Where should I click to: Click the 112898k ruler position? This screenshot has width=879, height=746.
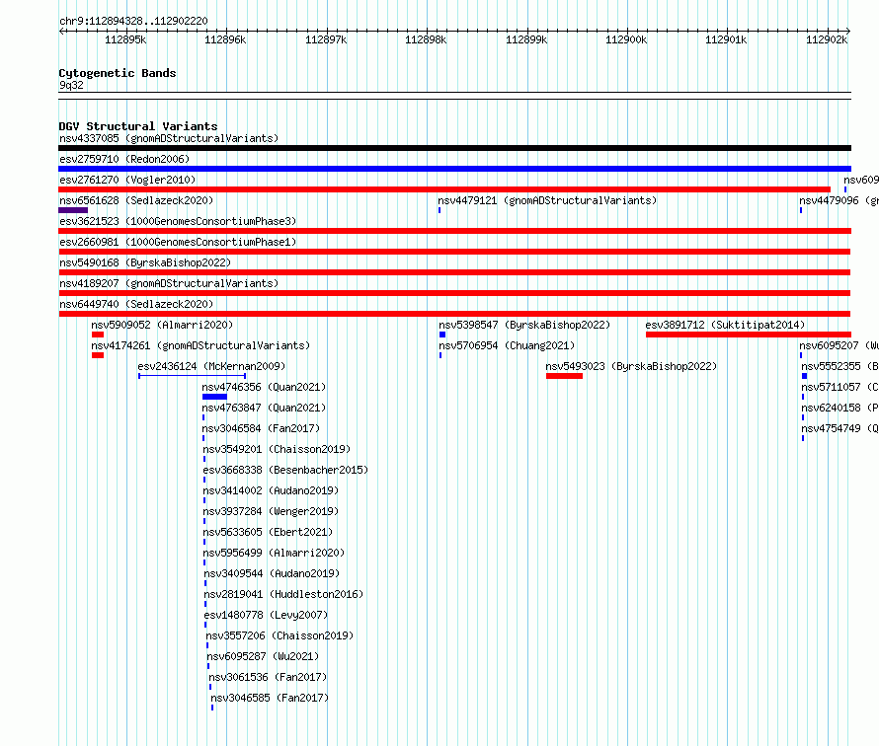click(x=426, y=39)
